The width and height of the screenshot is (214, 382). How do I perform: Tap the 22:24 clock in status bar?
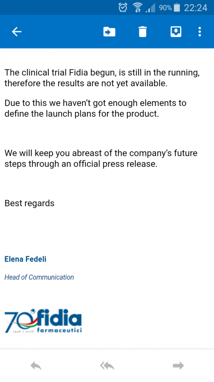[196, 8]
